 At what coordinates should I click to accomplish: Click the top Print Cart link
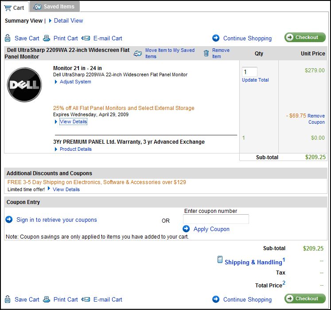pyautogui.click(x=66, y=38)
